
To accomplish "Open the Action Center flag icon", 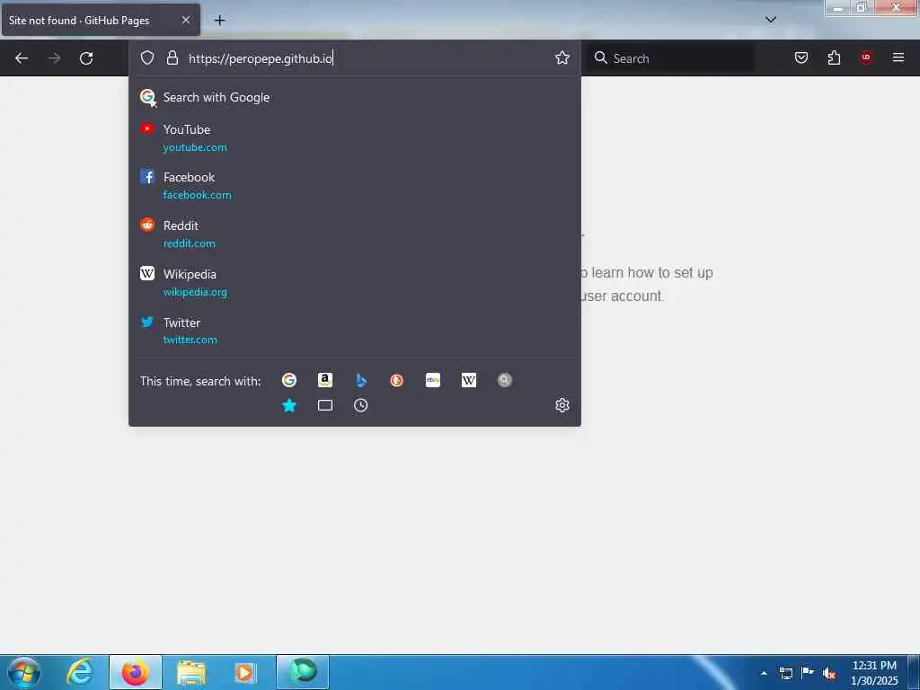I will pyautogui.click(x=808, y=673).
